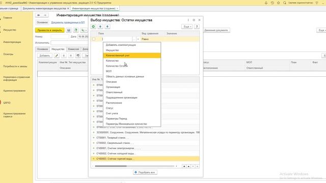Click the Движения документа button
This screenshot has height=183, width=326.
[x=216, y=30]
